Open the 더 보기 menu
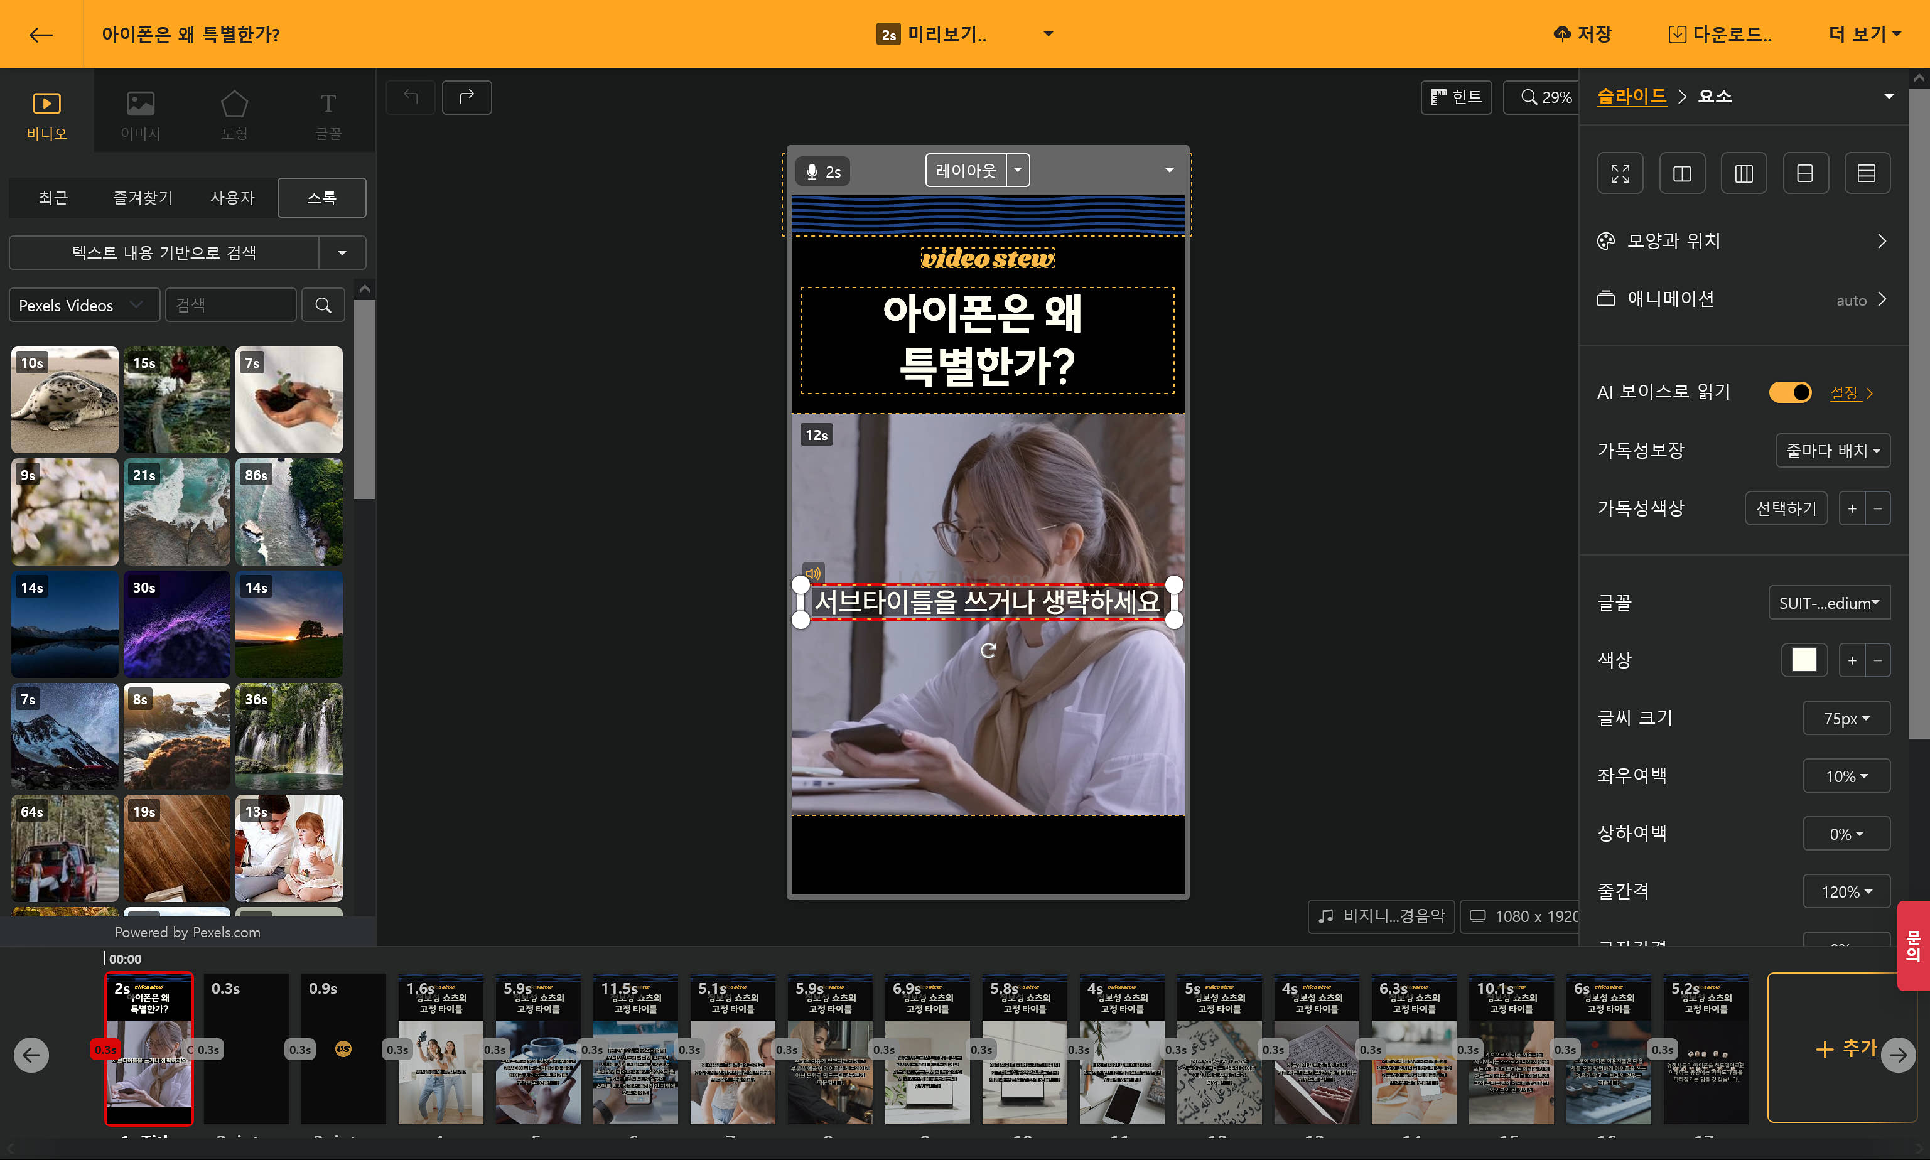Screen dimensions: 1930x1160 pos(1864,35)
